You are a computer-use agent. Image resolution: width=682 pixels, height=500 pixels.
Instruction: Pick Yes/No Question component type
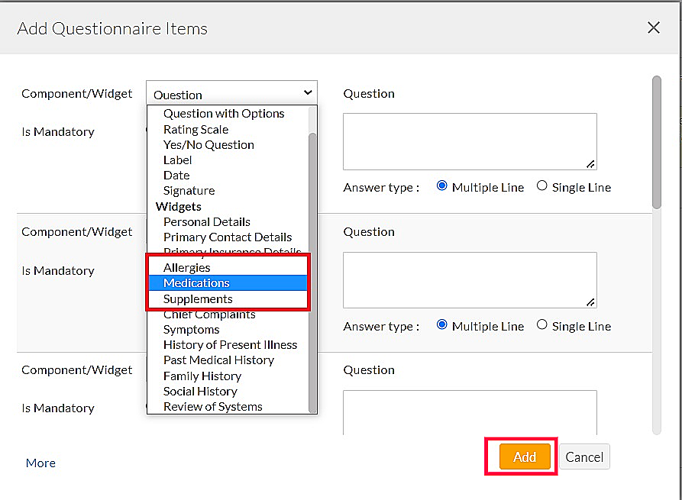click(x=208, y=144)
